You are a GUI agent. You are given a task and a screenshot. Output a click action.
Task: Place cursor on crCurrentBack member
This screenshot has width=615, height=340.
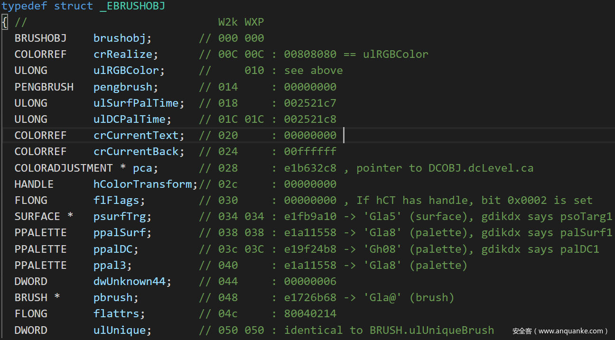[x=136, y=151]
